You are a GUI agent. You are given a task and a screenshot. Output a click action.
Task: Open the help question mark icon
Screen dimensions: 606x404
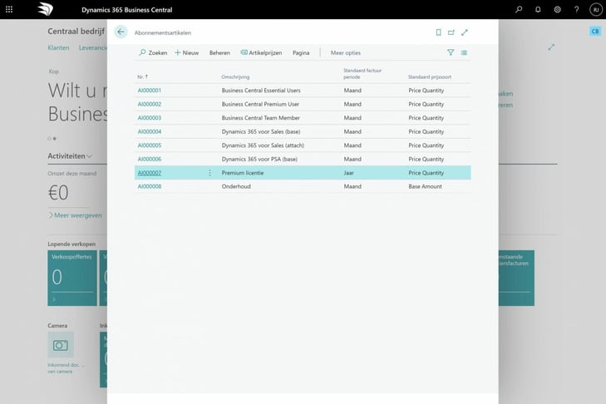pos(576,9)
